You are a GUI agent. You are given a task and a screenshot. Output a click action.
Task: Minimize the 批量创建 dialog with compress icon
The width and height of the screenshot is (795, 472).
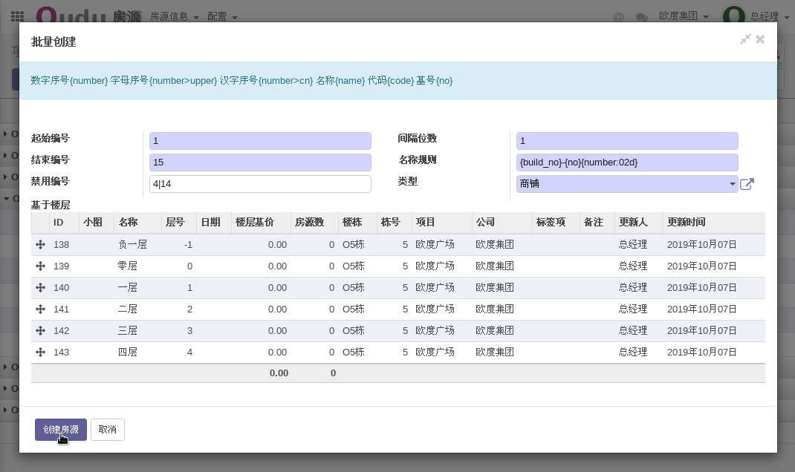pyautogui.click(x=745, y=39)
